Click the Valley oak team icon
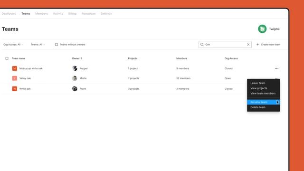 point(15,78)
